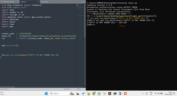Click the Line 23, Column 1 status text
The width and height of the screenshot is (177, 96).
[5, 89]
